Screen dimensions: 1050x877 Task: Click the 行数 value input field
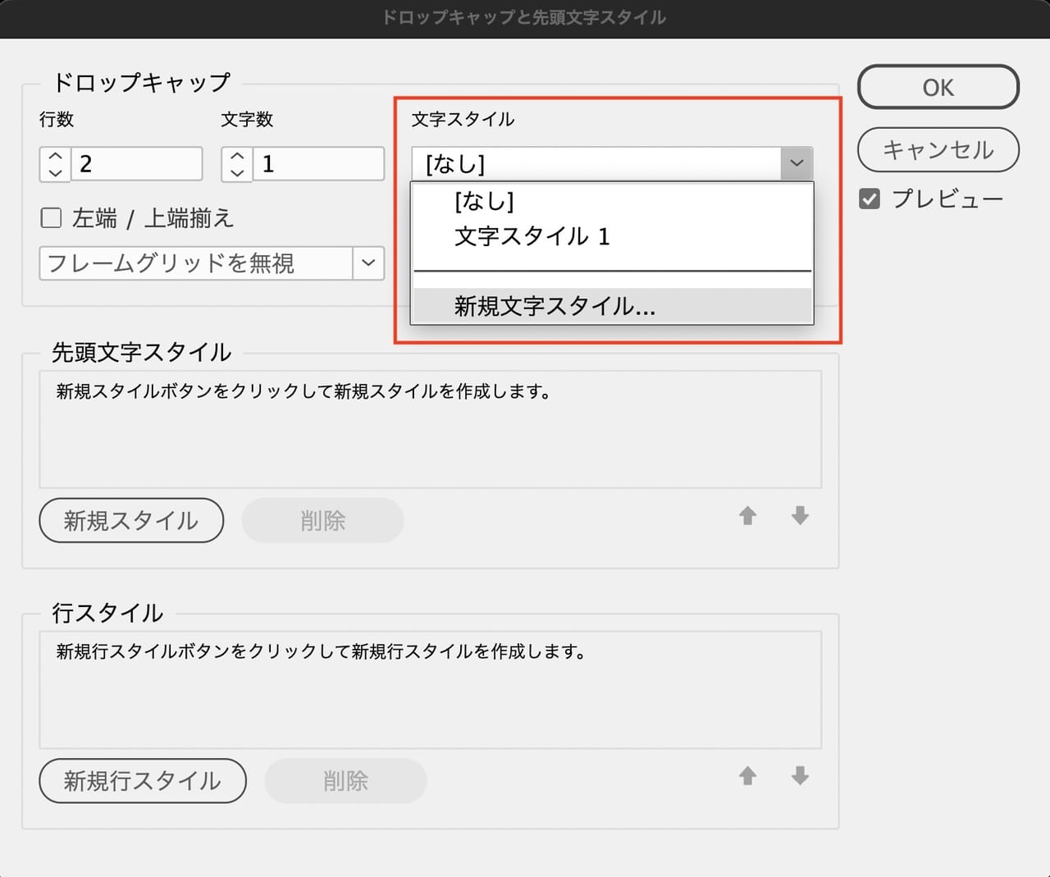click(135, 163)
